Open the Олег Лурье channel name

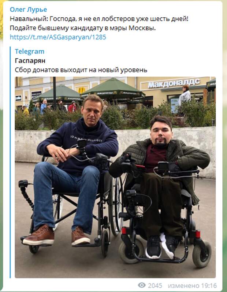[x=29, y=10]
